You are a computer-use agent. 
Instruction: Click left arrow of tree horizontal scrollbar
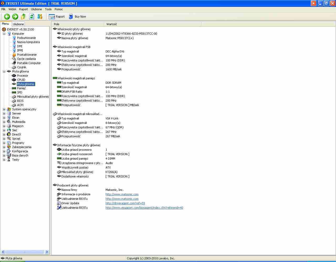pyautogui.click(x=3, y=252)
